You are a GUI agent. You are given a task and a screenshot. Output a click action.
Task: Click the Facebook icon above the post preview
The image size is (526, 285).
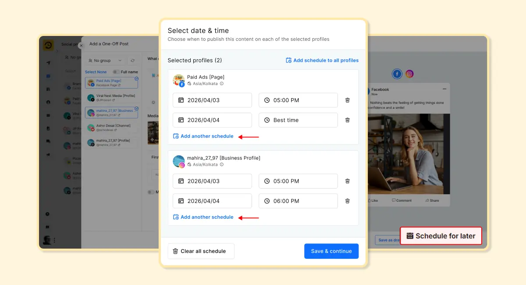397,74
